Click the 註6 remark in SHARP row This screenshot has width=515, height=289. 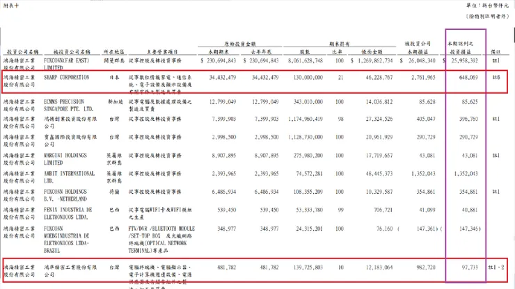(496, 77)
